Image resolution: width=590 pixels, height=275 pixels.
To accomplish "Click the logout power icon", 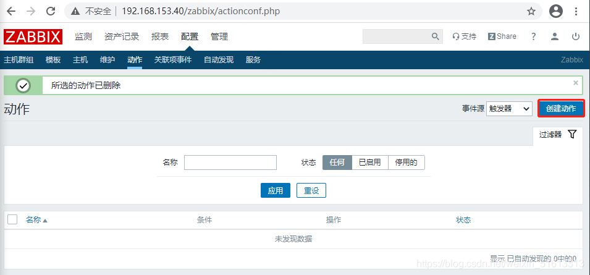I will pyautogui.click(x=576, y=36).
